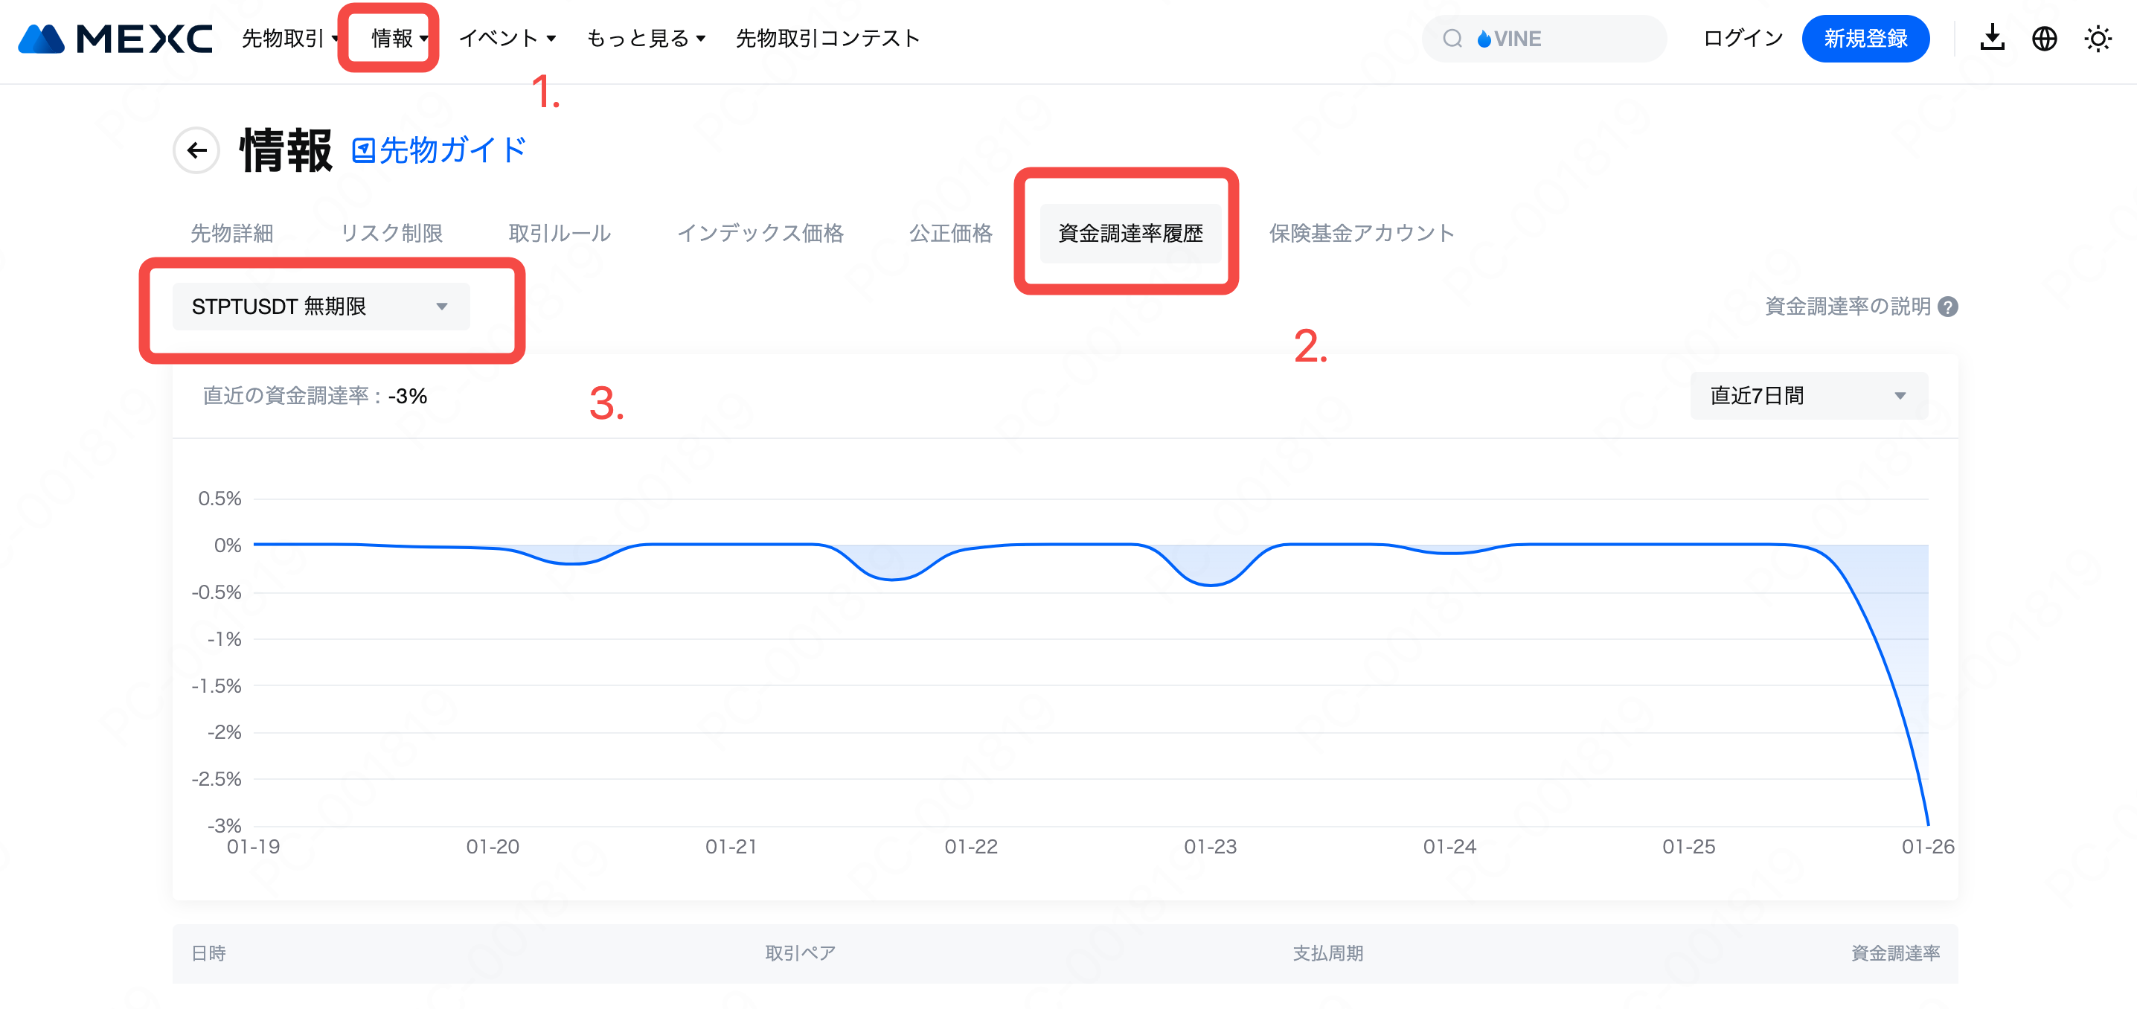2137x1009 pixels.
Task: Click the MEXC logo
Action: pos(115,38)
